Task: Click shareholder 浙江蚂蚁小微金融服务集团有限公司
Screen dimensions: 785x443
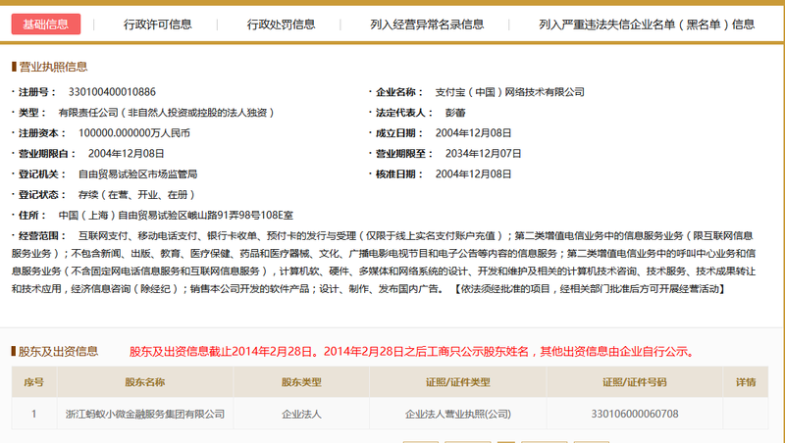Action: pyautogui.click(x=144, y=414)
